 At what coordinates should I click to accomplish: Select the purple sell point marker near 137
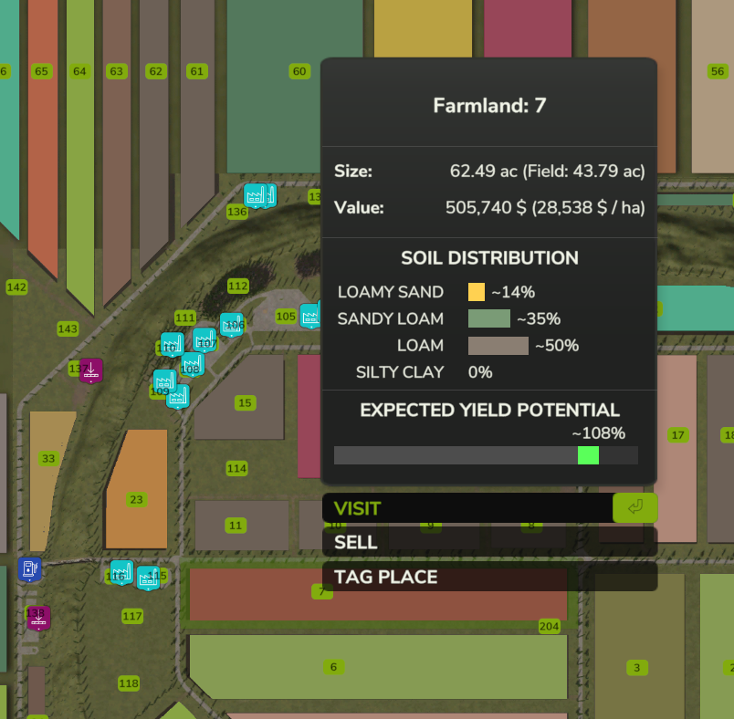point(90,370)
